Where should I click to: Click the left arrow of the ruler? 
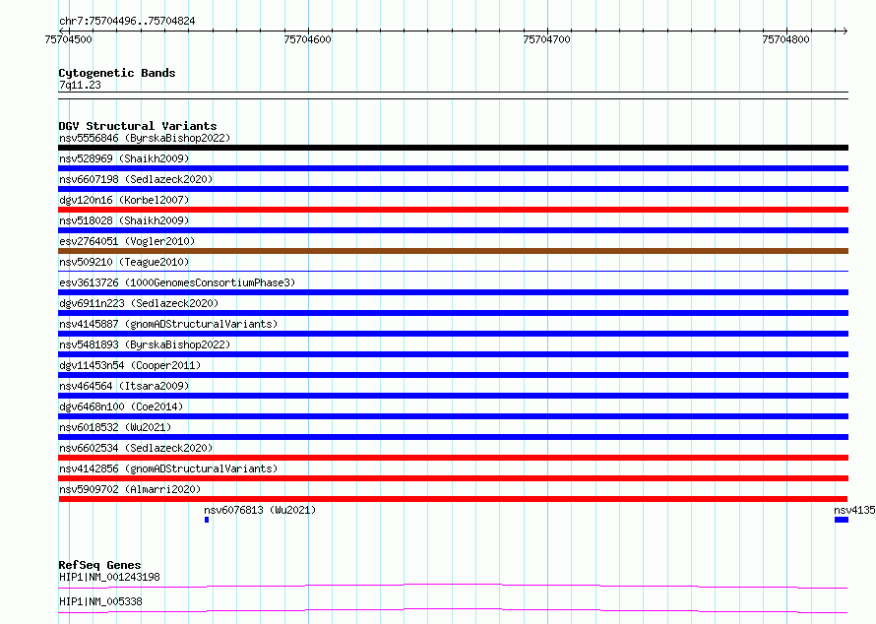[61, 31]
